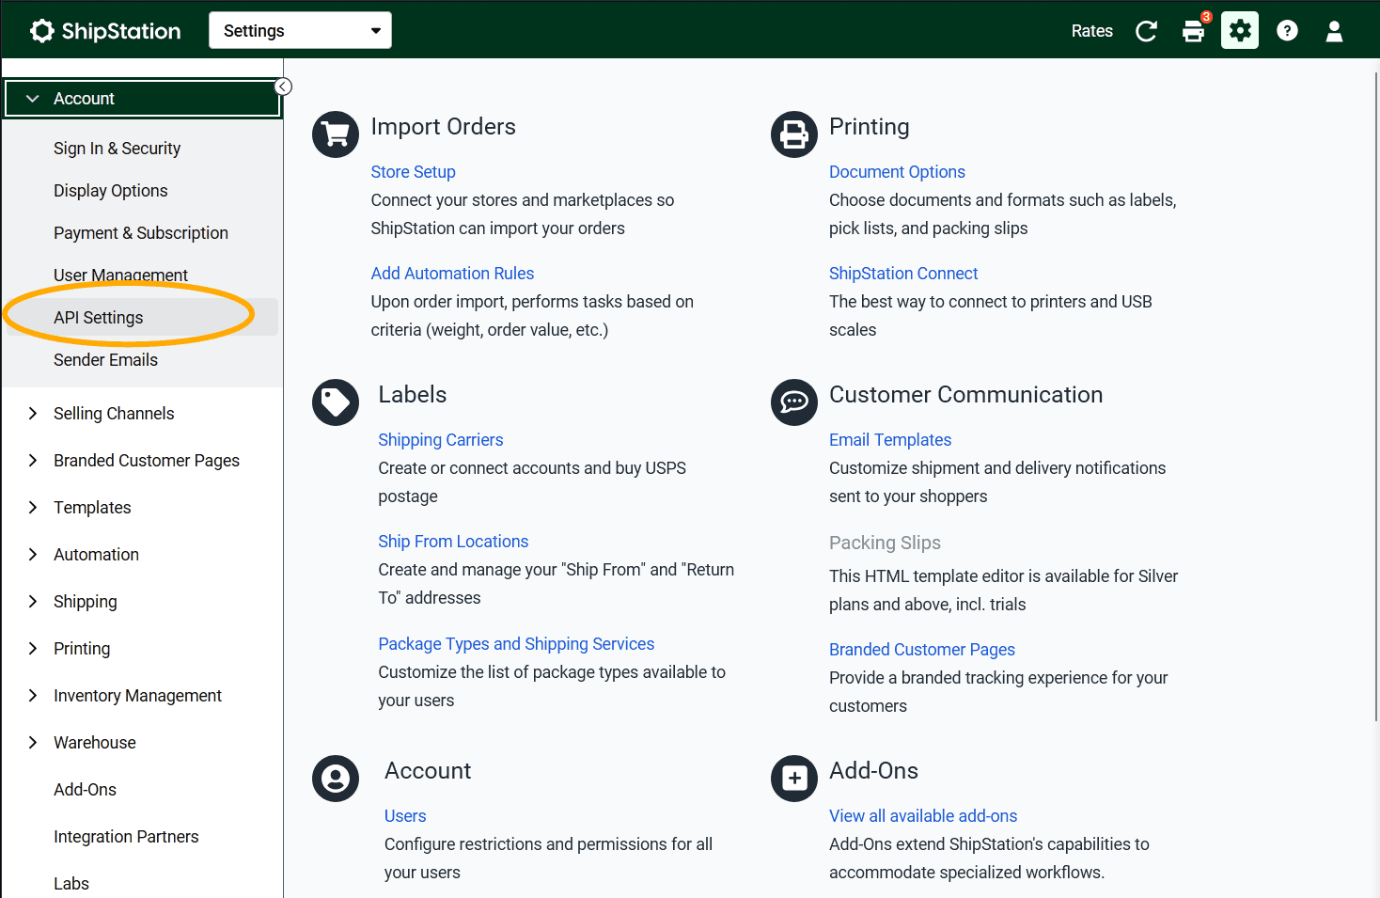Open the Settings dropdown selector
The image size is (1380, 898).
300,30
